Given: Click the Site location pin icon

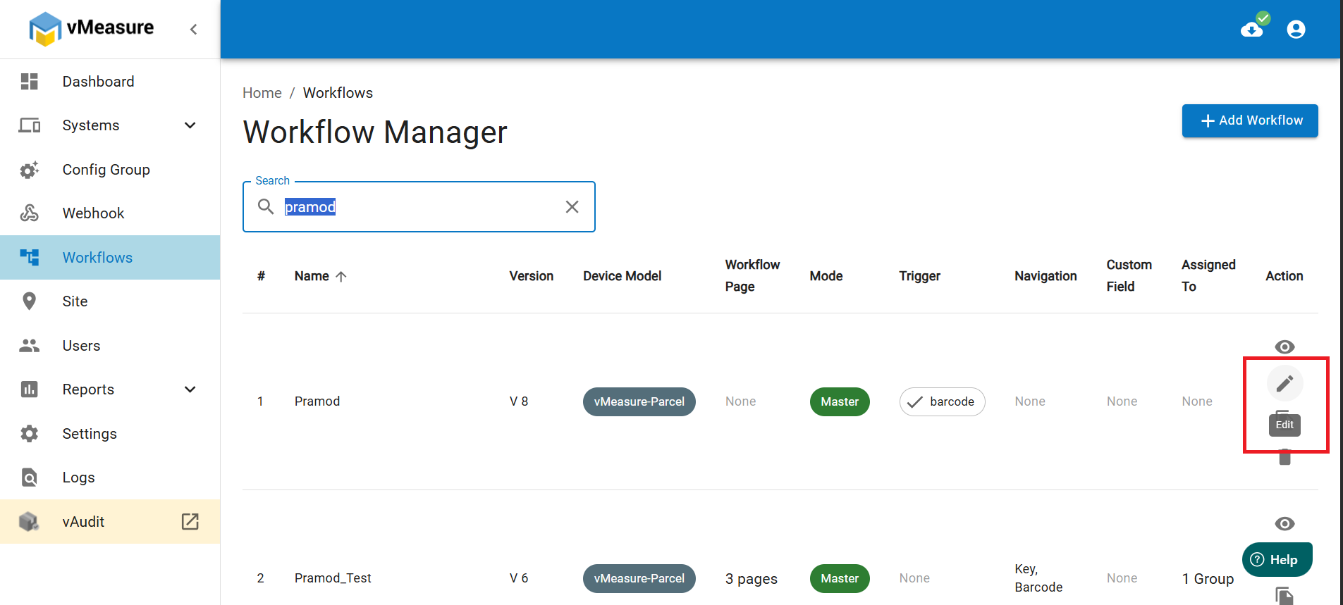Looking at the screenshot, I should click(29, 301).
